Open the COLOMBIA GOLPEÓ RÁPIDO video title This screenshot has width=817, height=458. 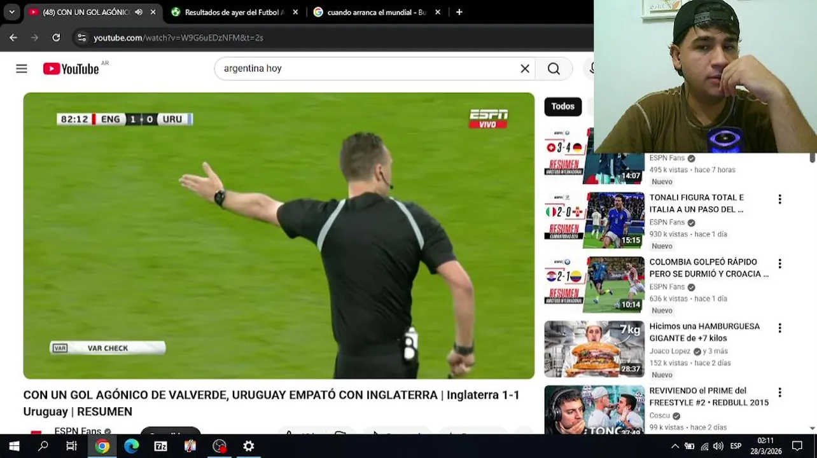709,268
